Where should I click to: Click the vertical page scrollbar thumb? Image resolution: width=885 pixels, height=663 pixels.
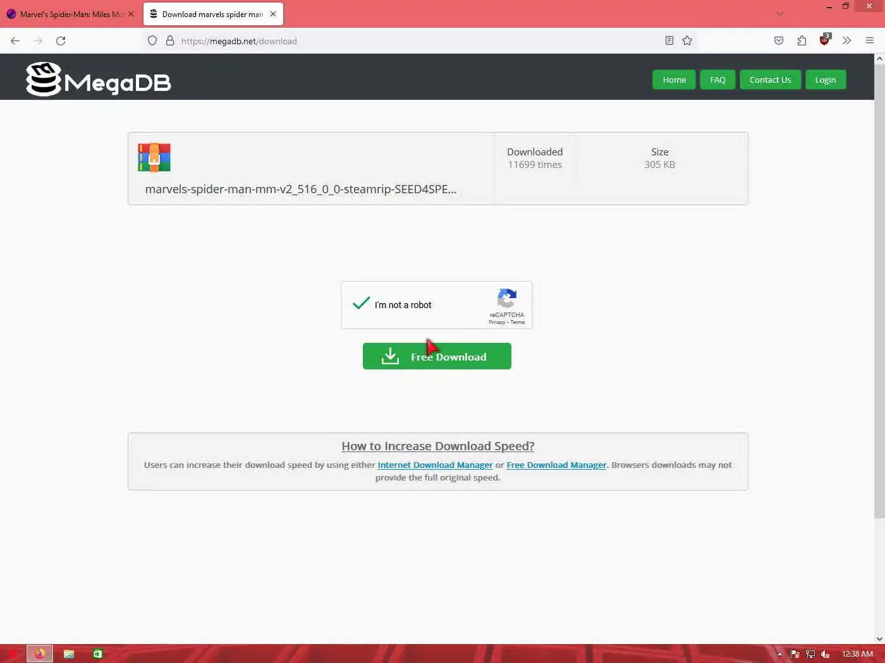pos(879,290)
